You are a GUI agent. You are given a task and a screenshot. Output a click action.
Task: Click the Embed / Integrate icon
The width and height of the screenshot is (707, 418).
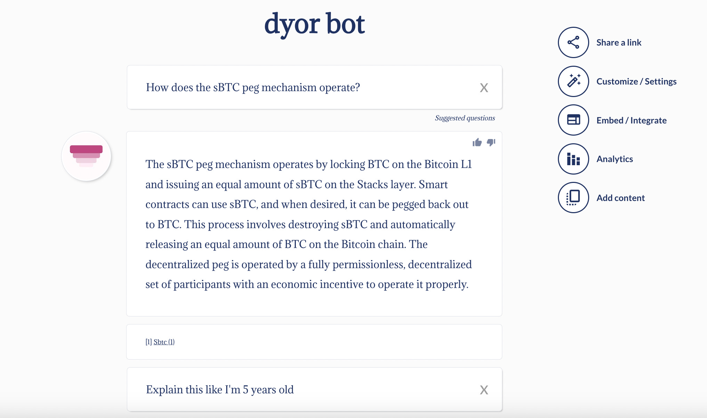tap(573, 120)
